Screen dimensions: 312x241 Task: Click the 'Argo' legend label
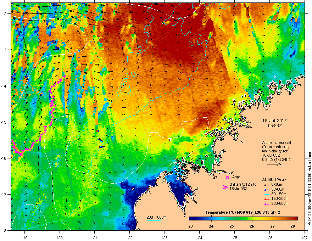(x=236, y=177)
